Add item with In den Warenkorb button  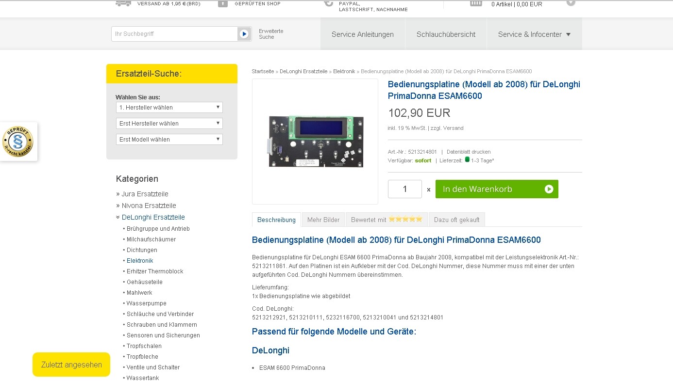496,189
